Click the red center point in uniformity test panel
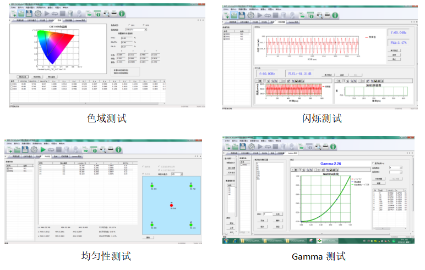This screenshot has height=270, width=425. point(172,206)
